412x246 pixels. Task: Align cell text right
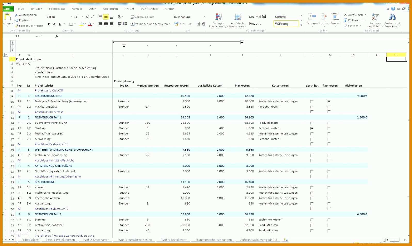[x=112, y=24]
